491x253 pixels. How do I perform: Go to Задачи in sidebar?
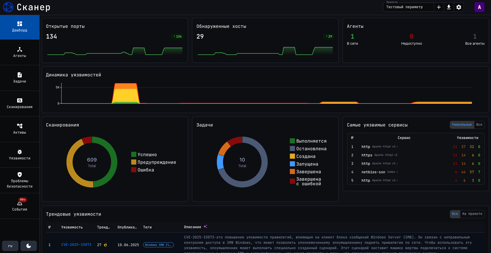point(20,78)
